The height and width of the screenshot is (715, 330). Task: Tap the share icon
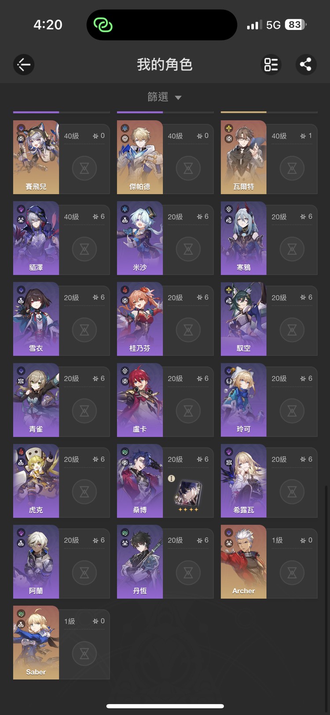pyautogui.click(x=305, y=65)
